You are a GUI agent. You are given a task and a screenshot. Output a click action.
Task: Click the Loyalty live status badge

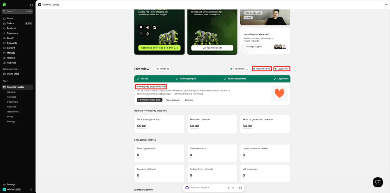282,69
